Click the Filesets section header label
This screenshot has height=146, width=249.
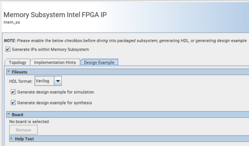(20, 72)
